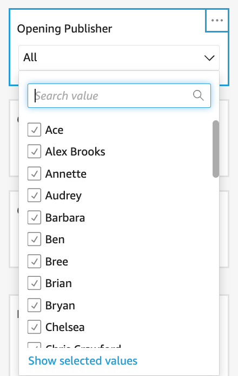
Task: Click the dropdown list scrollbar thumb
Action: click(216, 149)
